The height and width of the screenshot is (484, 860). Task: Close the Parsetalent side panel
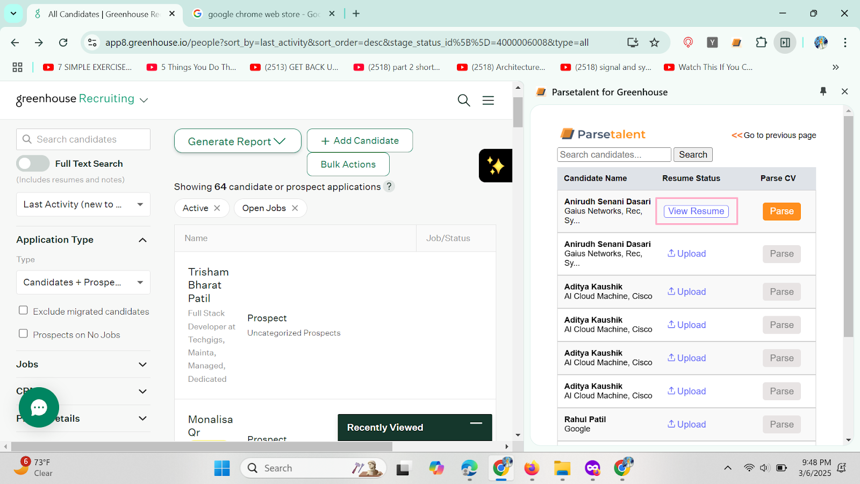[844, 91]
